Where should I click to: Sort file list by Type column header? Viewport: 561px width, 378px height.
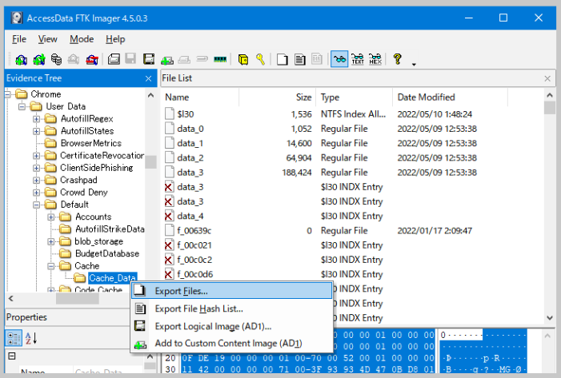coord(355,97)
